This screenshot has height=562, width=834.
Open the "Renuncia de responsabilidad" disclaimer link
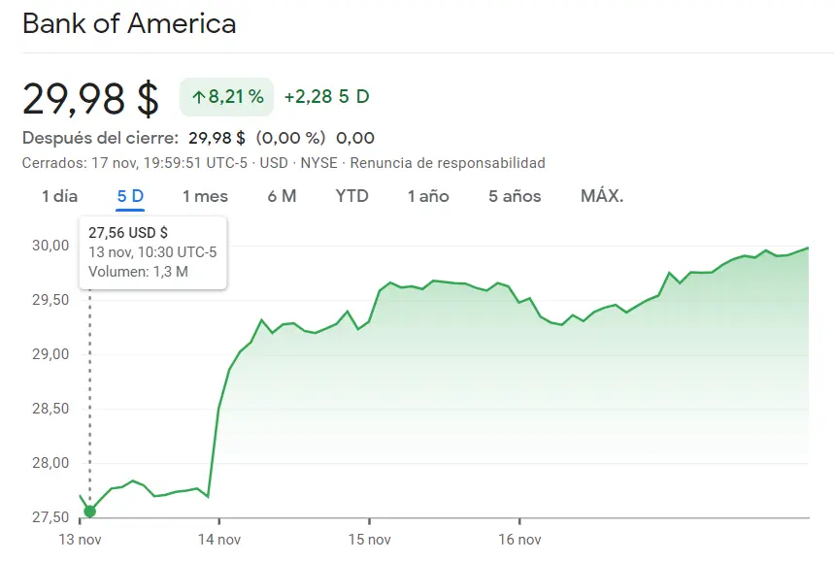pyautogui.click(x=467, y=163)
